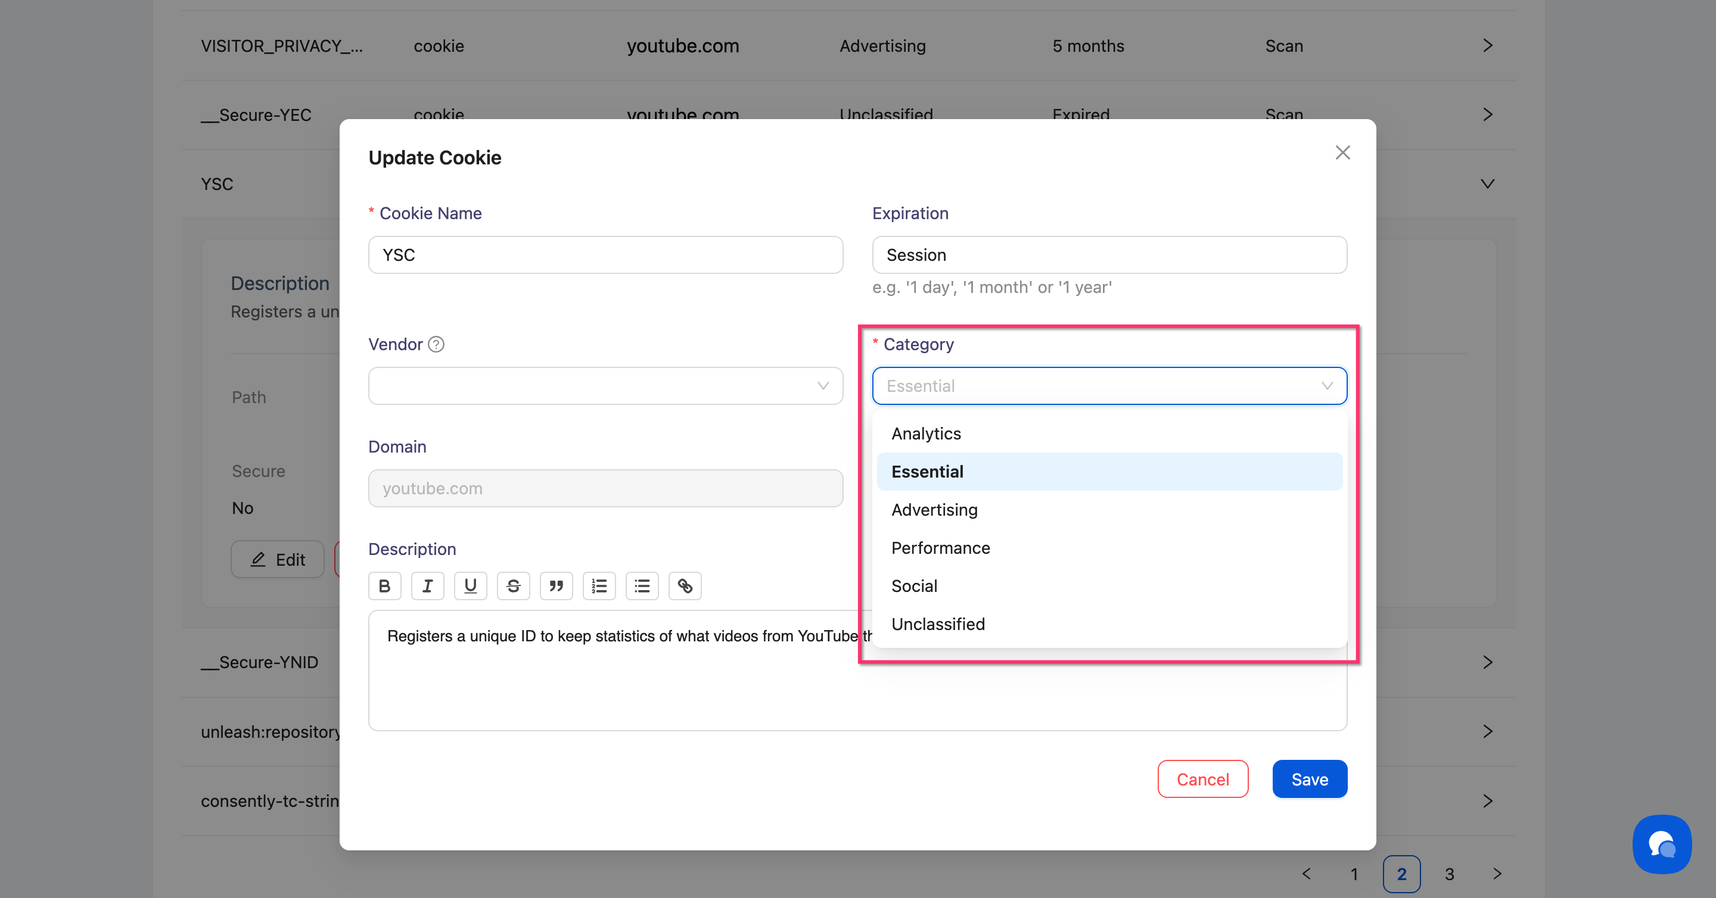Screen dimensions: 1716x898
Task: Toggle bold formatting in description editor
Action: (384, 586)
